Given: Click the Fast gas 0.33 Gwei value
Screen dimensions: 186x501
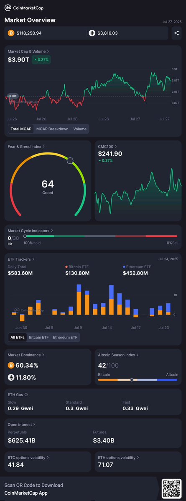Looking at the screenshot, I should pyautogui.click(x=135, y=408).
